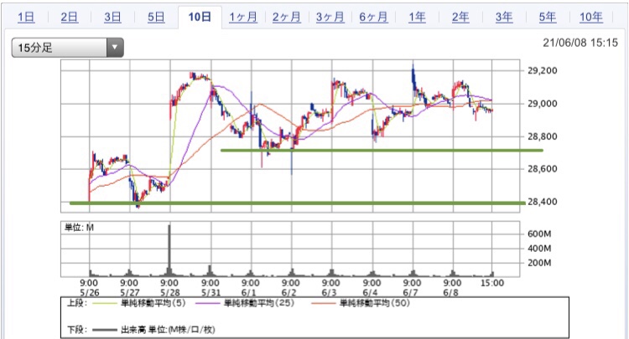Click the 5/28 date axis label
Viewport: 629px width, 339px height.
click(169, 293)
